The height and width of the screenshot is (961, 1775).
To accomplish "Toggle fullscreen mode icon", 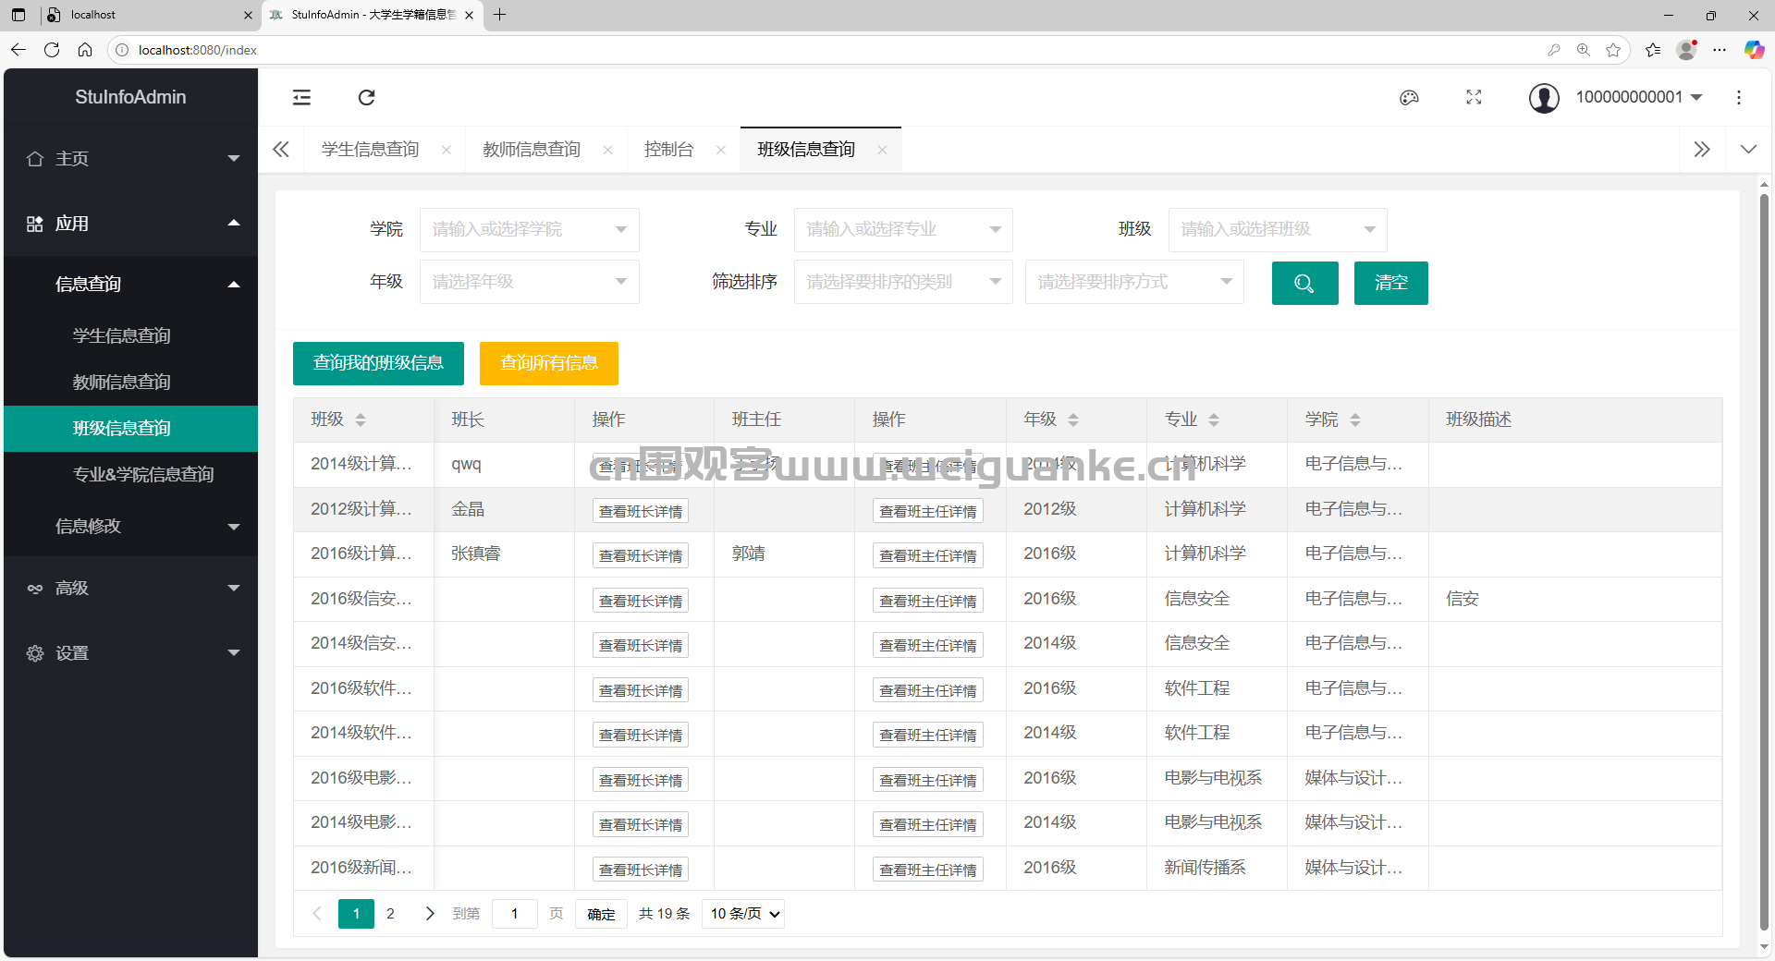I will point(1474,97).
